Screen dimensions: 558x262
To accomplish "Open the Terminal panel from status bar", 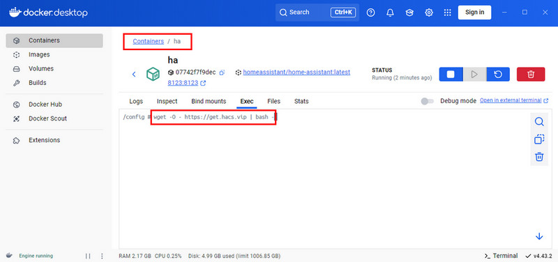I will click(501, 256).
